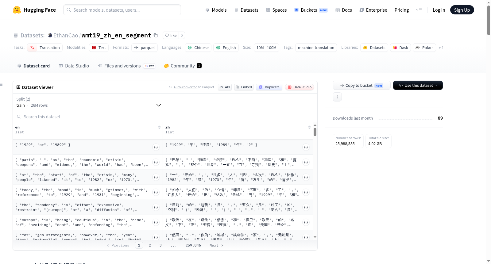
Task: Open the API button in Dataset Viewer
Action: (x=225, y=87)
